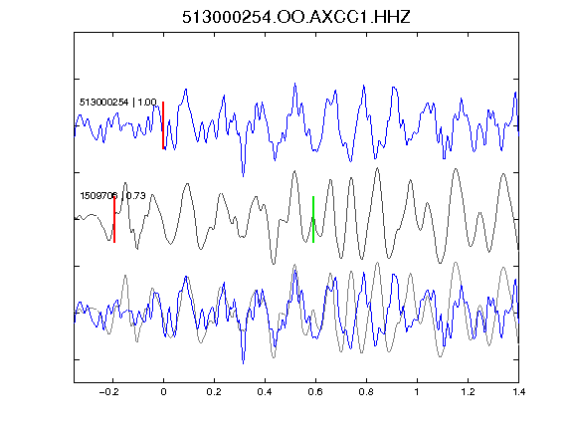Click the x-axis tick label -0.2
The image size is (573, 430).
click(x=108, y=392)
